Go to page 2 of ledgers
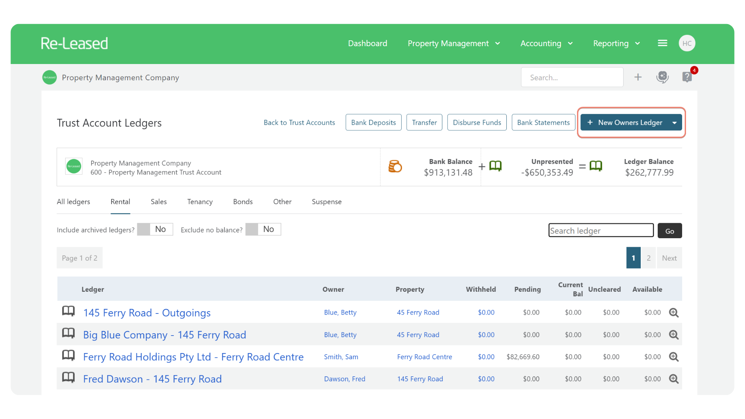745x419 pixels. tap(648, 258)
